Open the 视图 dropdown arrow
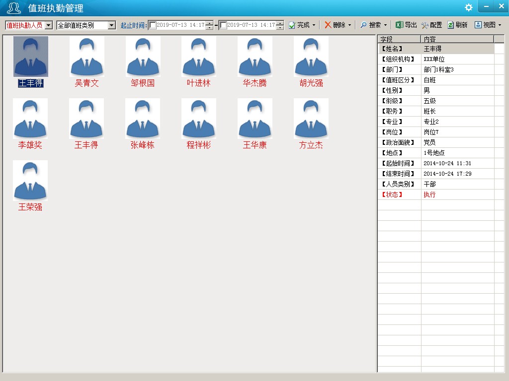The width and height of the screenshot is (509, 381). coord(500,25)
